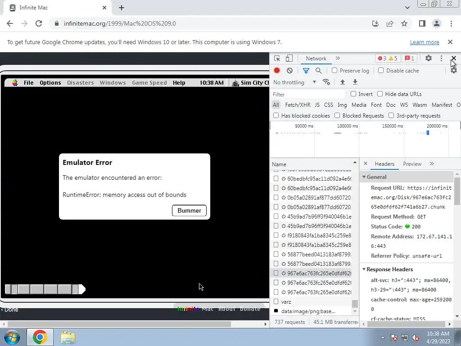This screenshot has height=346, width=461.
Task: Show more DevTools panels chevron
Action: point(338,58)
